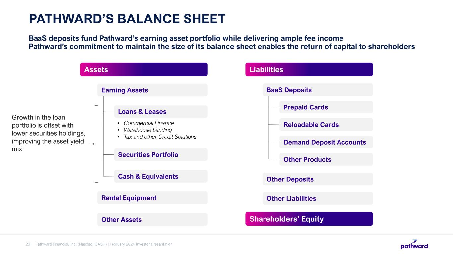Screen dimensions: 453x254
Task: Choose the Other Liabilities box
Action: click(318, 198)
